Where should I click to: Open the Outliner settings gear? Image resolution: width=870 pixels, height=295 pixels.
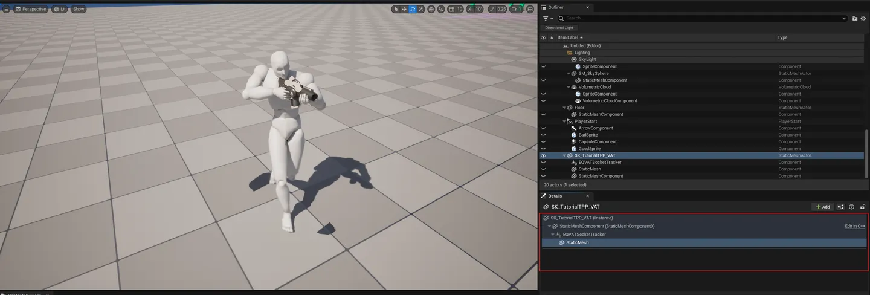(863, 19)
